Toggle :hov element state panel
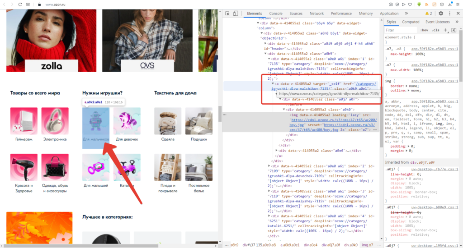Screen dimensions: 463x248 click(424, 30)
